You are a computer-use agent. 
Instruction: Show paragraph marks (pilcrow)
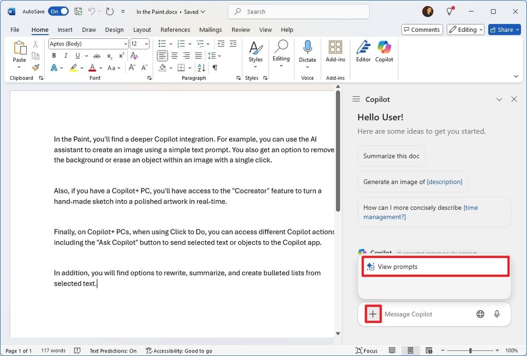pos(215,67)
